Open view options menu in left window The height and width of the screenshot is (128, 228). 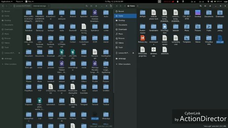96,6
